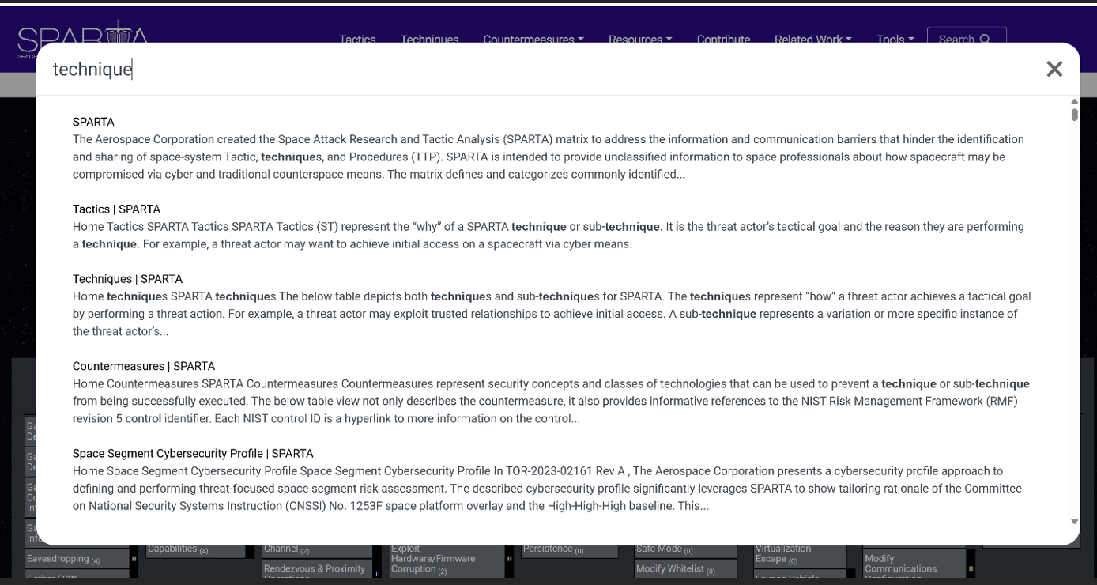Select the Eavesdropping (4) matrix cell
Image resolution: width=1097 pixels, height=585 pixels.
pos(77,559)
